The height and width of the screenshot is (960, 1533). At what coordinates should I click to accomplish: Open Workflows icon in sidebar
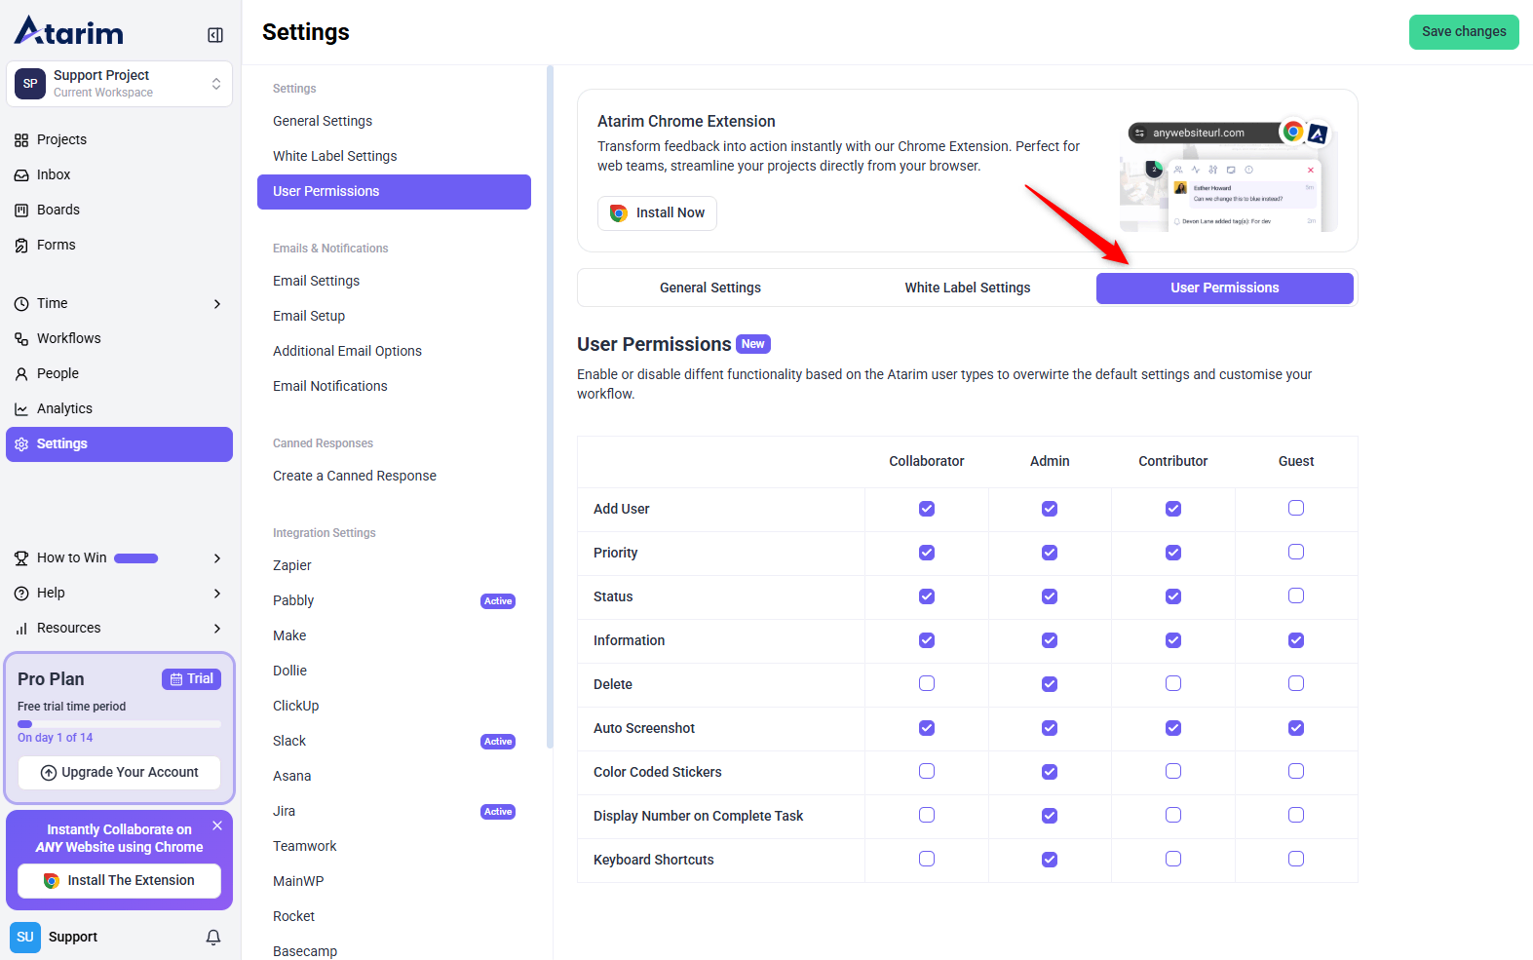pos(21,339)
